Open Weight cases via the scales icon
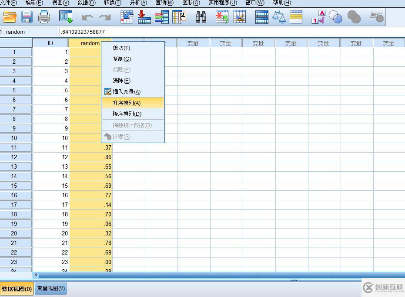This screenshot has width=405, height=297. tap(279, 17)
